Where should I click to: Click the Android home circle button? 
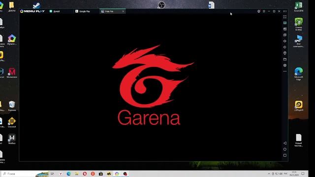285,149
